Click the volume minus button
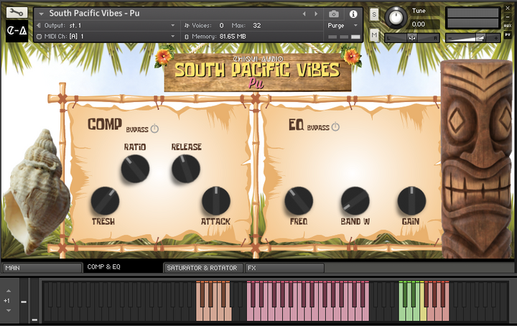Image resolution: width=517 pixels, height=326 pixels. (450, 38)
